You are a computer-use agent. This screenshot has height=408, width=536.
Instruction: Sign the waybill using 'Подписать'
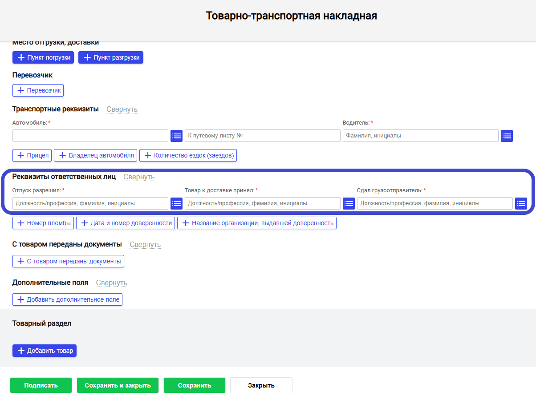pos(41,385)
